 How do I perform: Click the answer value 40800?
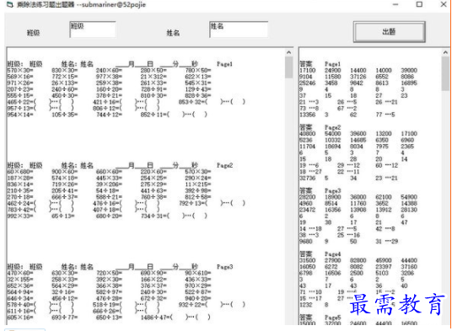coord(307,134)
